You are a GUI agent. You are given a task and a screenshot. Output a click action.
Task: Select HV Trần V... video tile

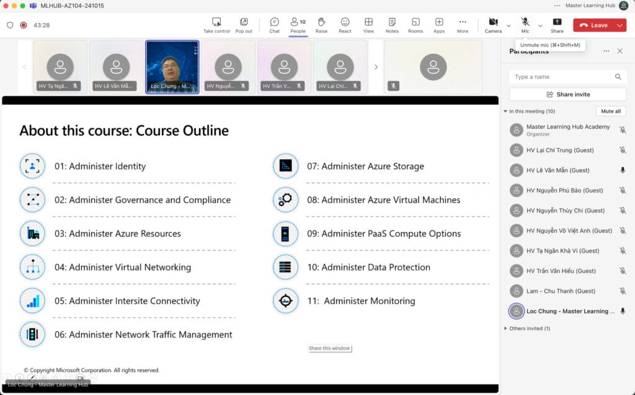click(x=284, y=67)
